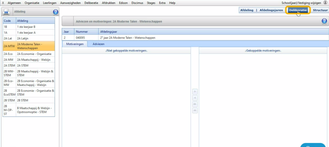Select 2A Latijn in the department list
This screenshot has height=147, width=329.
(29, 38)
